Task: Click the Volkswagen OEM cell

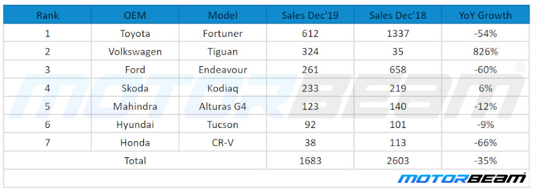Action: point(135,52)
